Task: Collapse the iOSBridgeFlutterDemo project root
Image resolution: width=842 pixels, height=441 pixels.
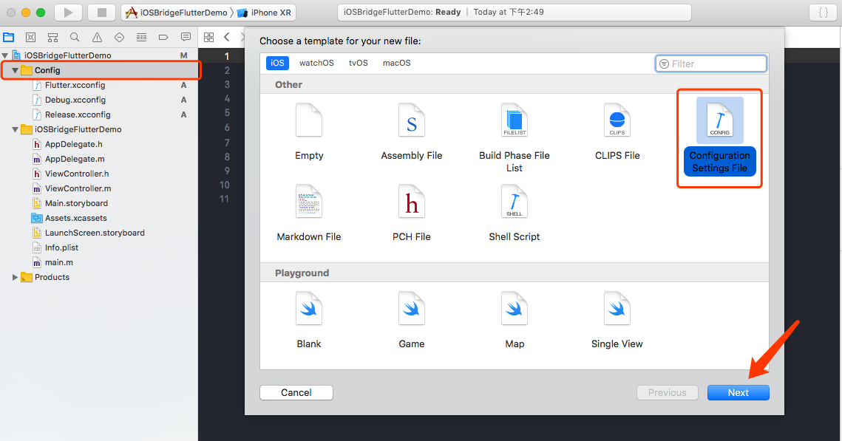Action: click(x=5, y=55)
